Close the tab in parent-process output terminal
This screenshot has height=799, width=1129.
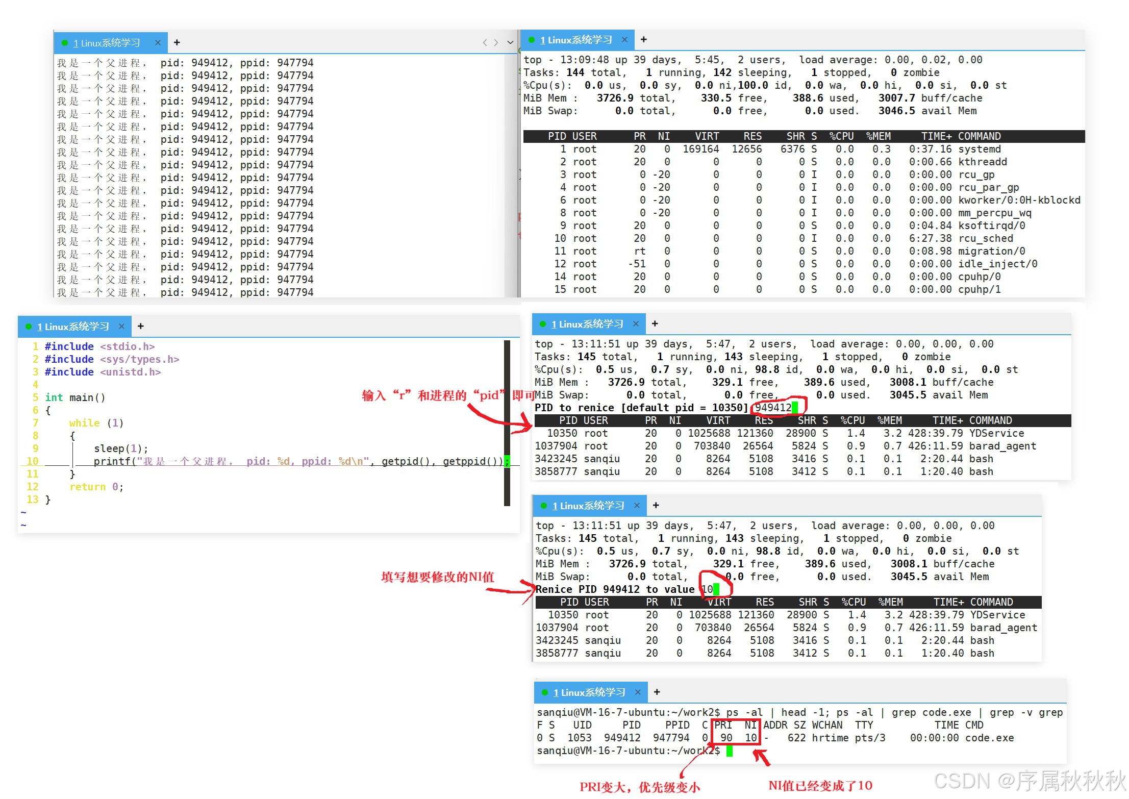pyautogui.click(x=158, y=42)
